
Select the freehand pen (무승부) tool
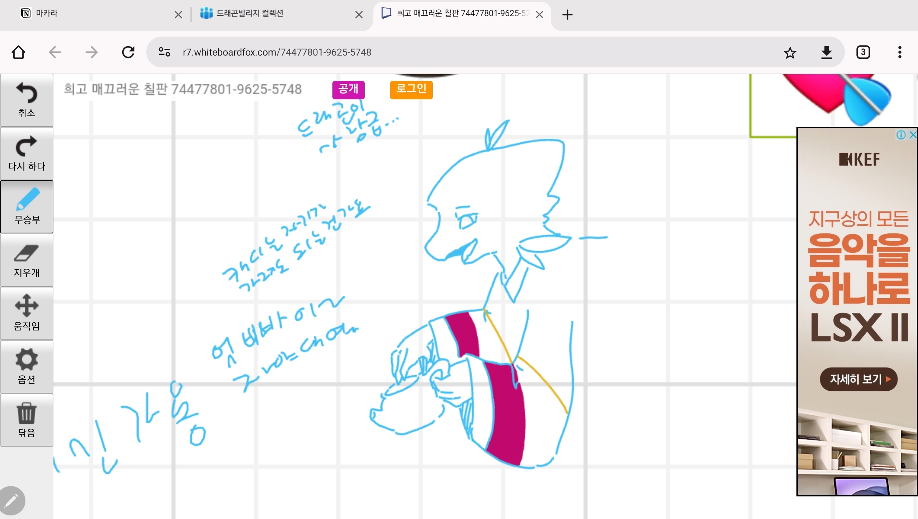[27, 207]
